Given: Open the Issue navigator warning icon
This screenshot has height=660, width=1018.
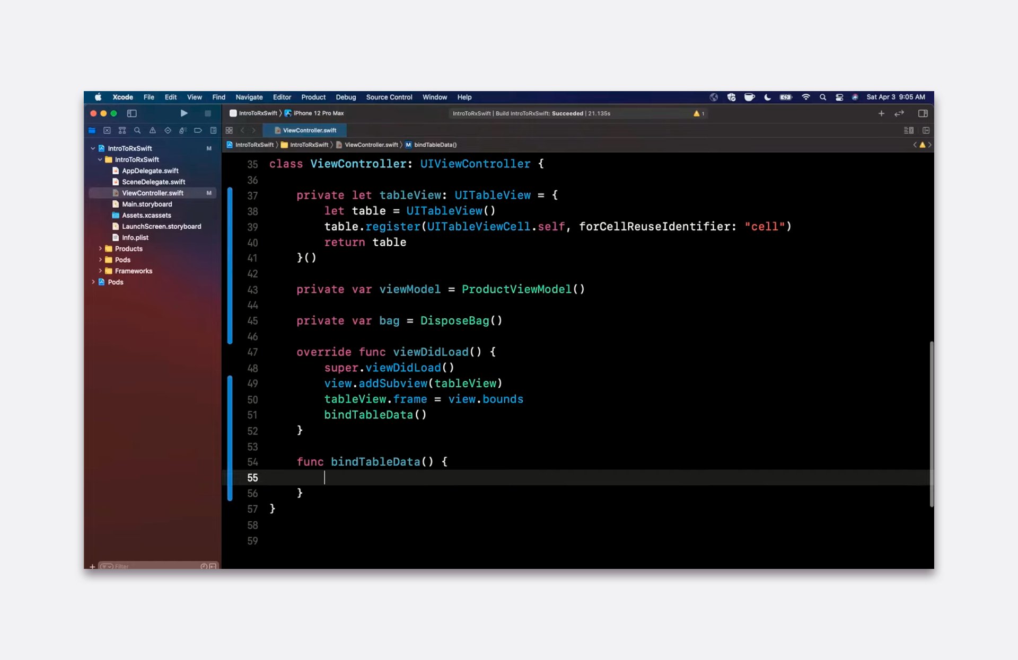Looking at the screenshot, I should point(153,130).
